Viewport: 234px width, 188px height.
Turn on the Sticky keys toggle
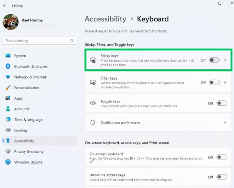coord(214,60)
